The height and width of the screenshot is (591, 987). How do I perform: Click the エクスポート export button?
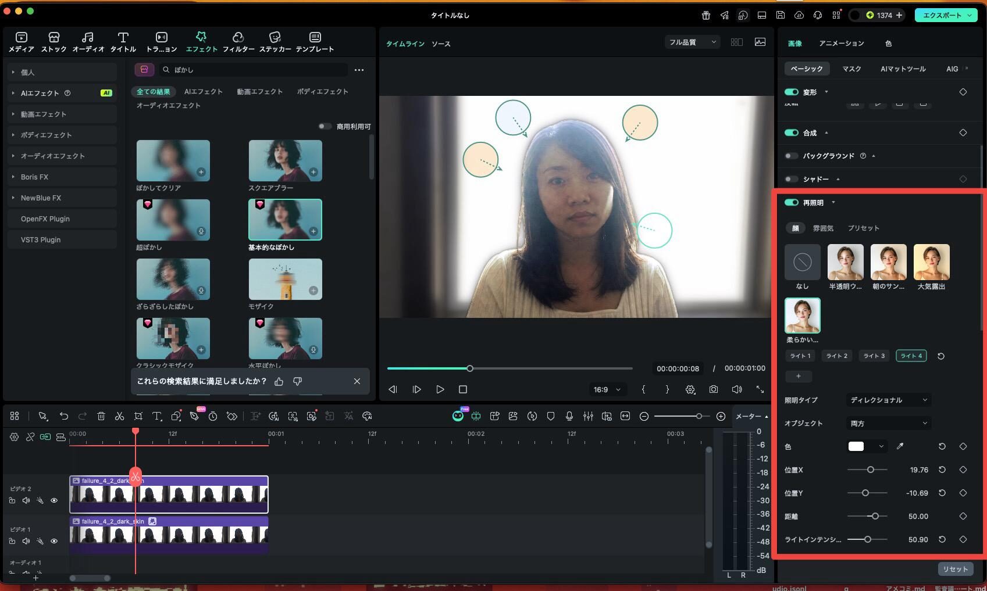946,15
